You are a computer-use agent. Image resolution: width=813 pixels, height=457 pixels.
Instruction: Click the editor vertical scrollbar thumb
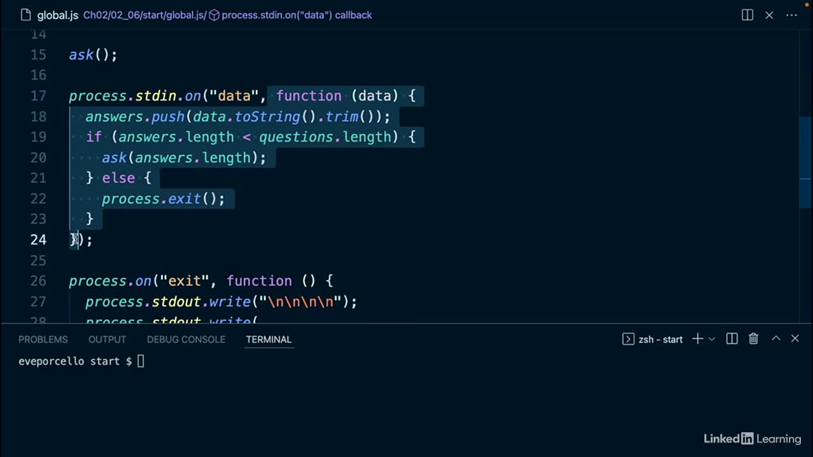coord(805,162)
